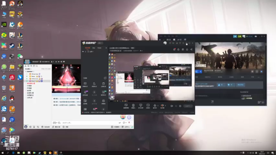This screenshot has height=155, width=276.
Task: Open the mode pill dropdown beside the streaming app logo
Action: pos(100,43)
